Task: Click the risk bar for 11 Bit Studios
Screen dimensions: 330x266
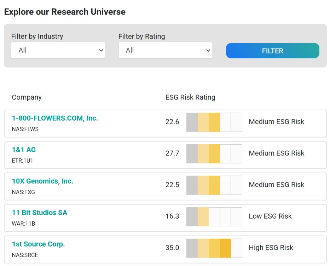Action: pyautogui.click(x=214, y=217)
